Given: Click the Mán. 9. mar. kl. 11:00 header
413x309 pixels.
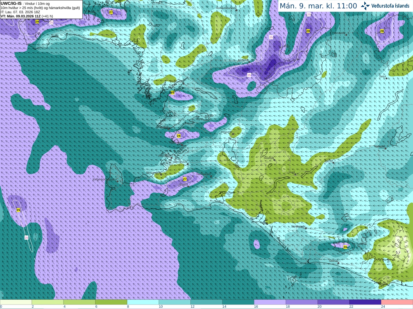Looking at the screenshot, I should [x=318, y=6].
